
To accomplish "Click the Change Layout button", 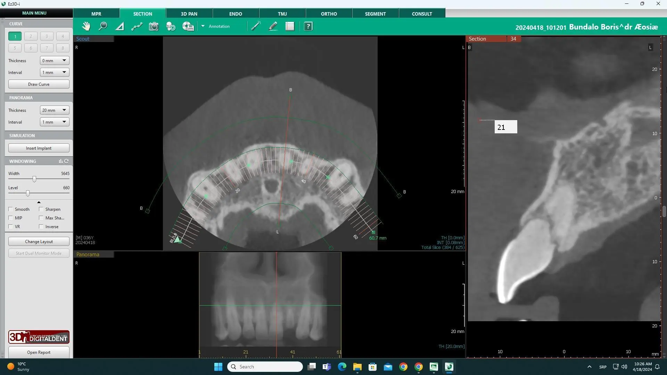I will click(39, 241).
